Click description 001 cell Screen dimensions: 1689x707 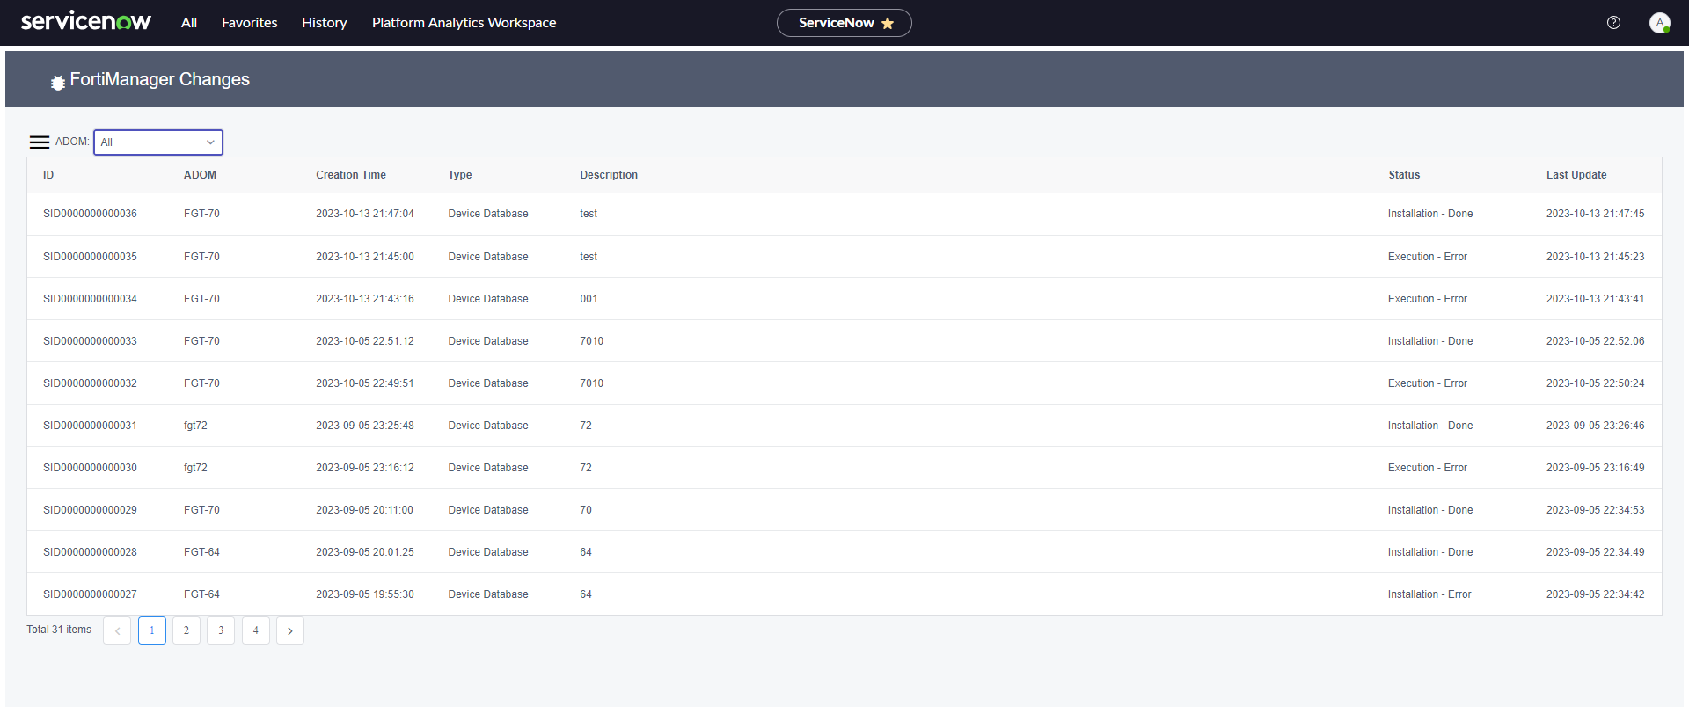tap(589, 299)
